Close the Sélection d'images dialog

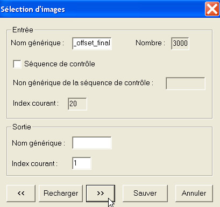click(212, 9)
